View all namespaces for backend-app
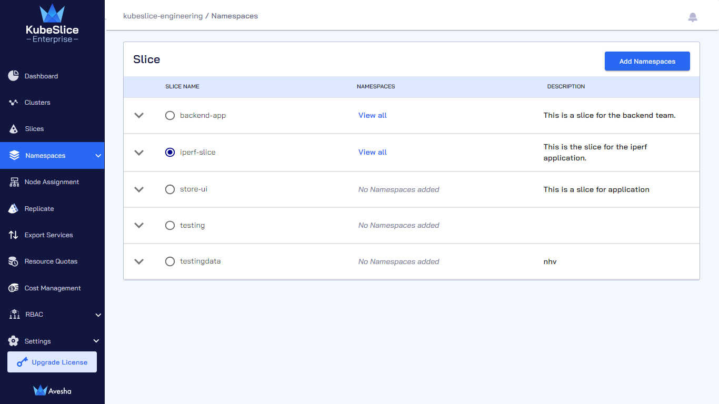Image resolution: width=719 pixels, height=404 pixels. click(373, 115)
